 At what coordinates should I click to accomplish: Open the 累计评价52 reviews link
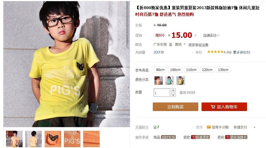click(x=242, y=52)
